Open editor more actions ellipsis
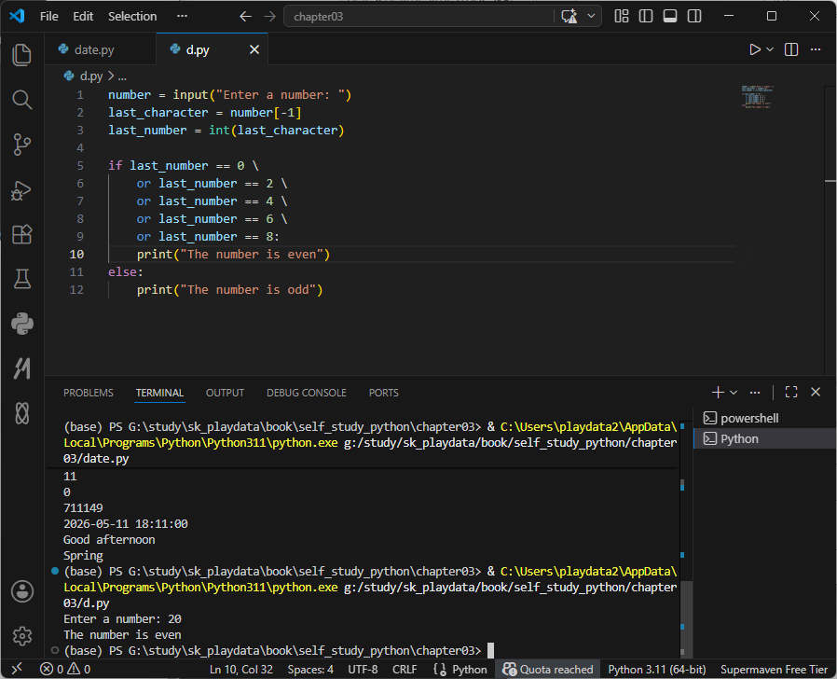Screen dimensions: 837x679 point(816,49)
